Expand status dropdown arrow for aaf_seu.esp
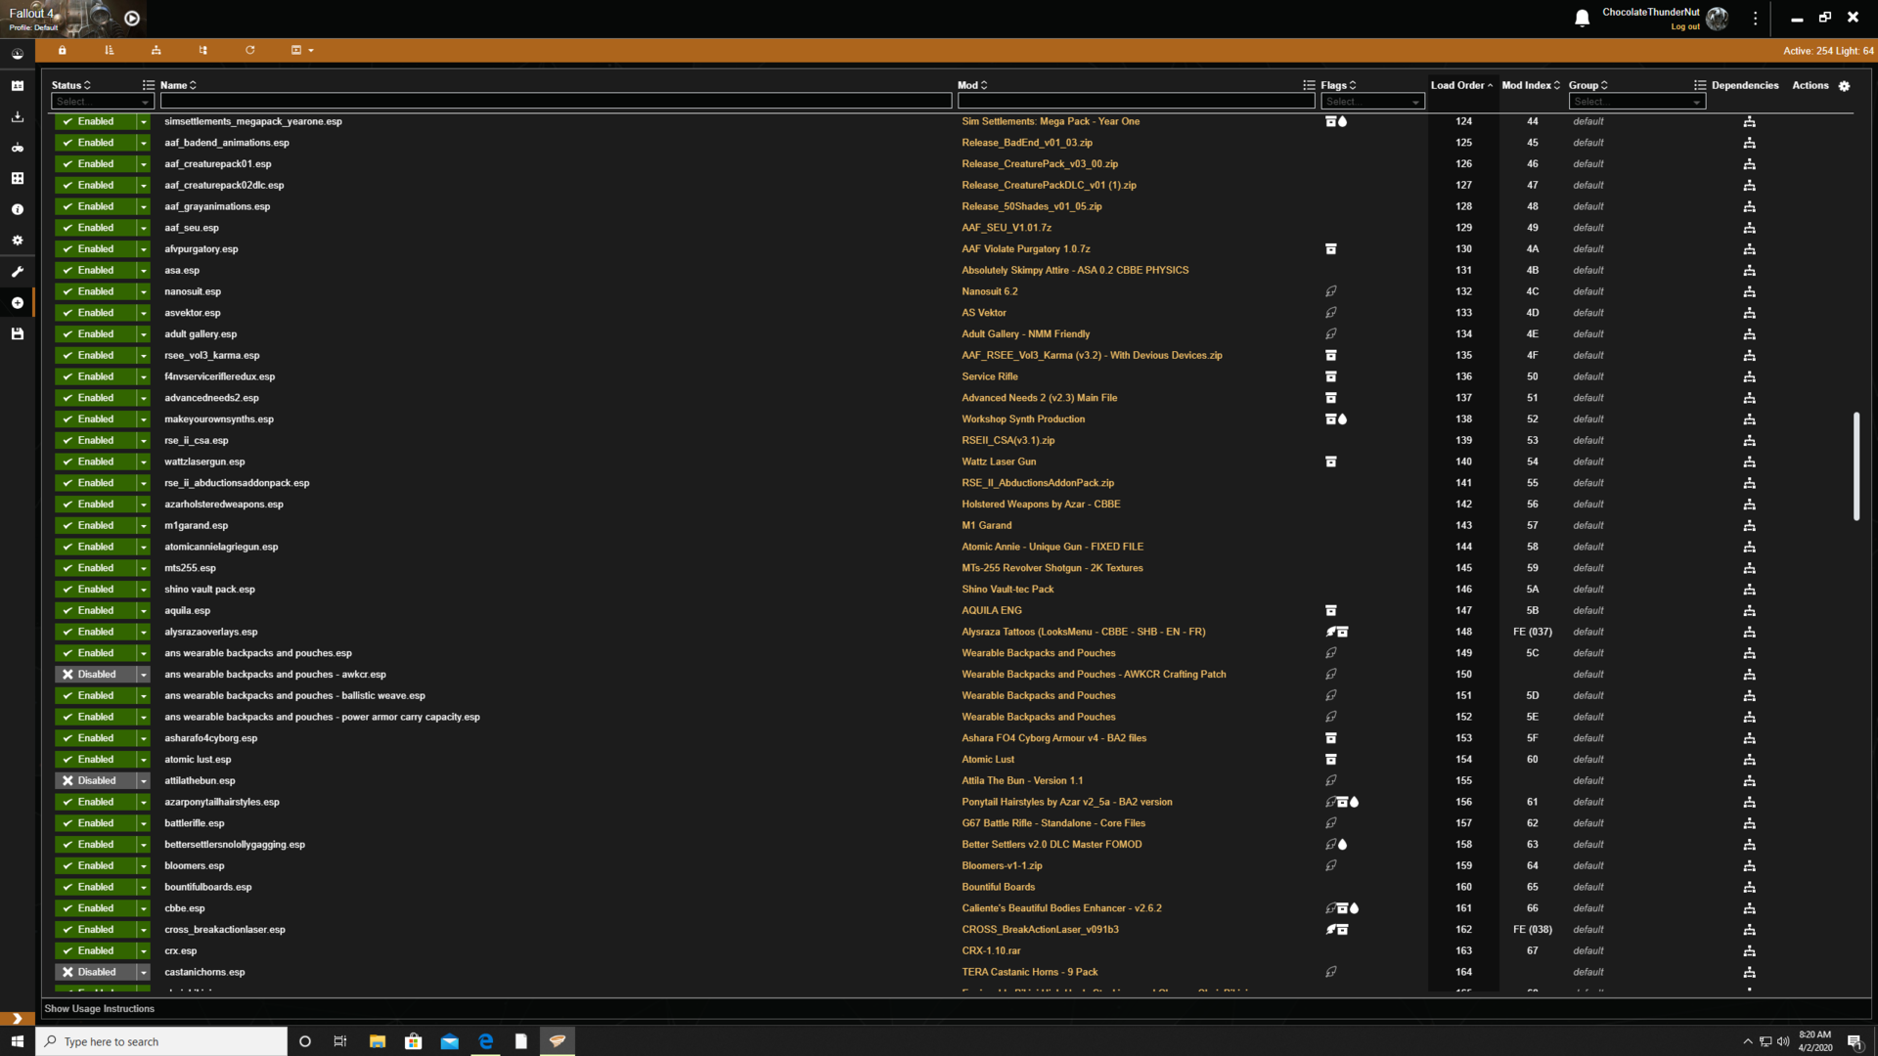 143,228
